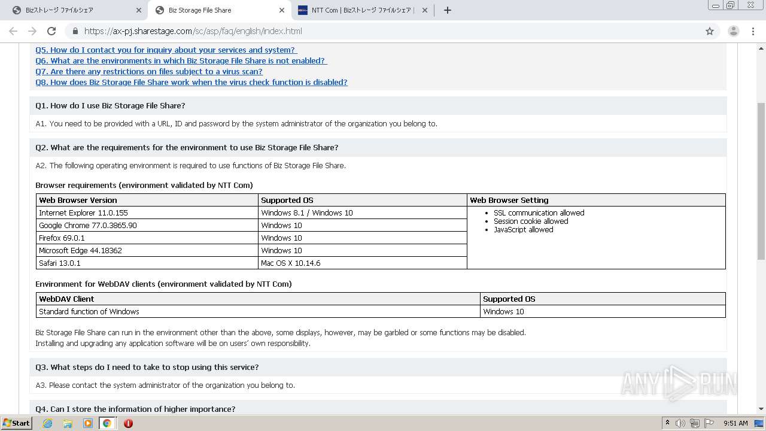766x431 pixels.
Task: Open the Q6 environments not enabled link
Action: coord(181,60)
